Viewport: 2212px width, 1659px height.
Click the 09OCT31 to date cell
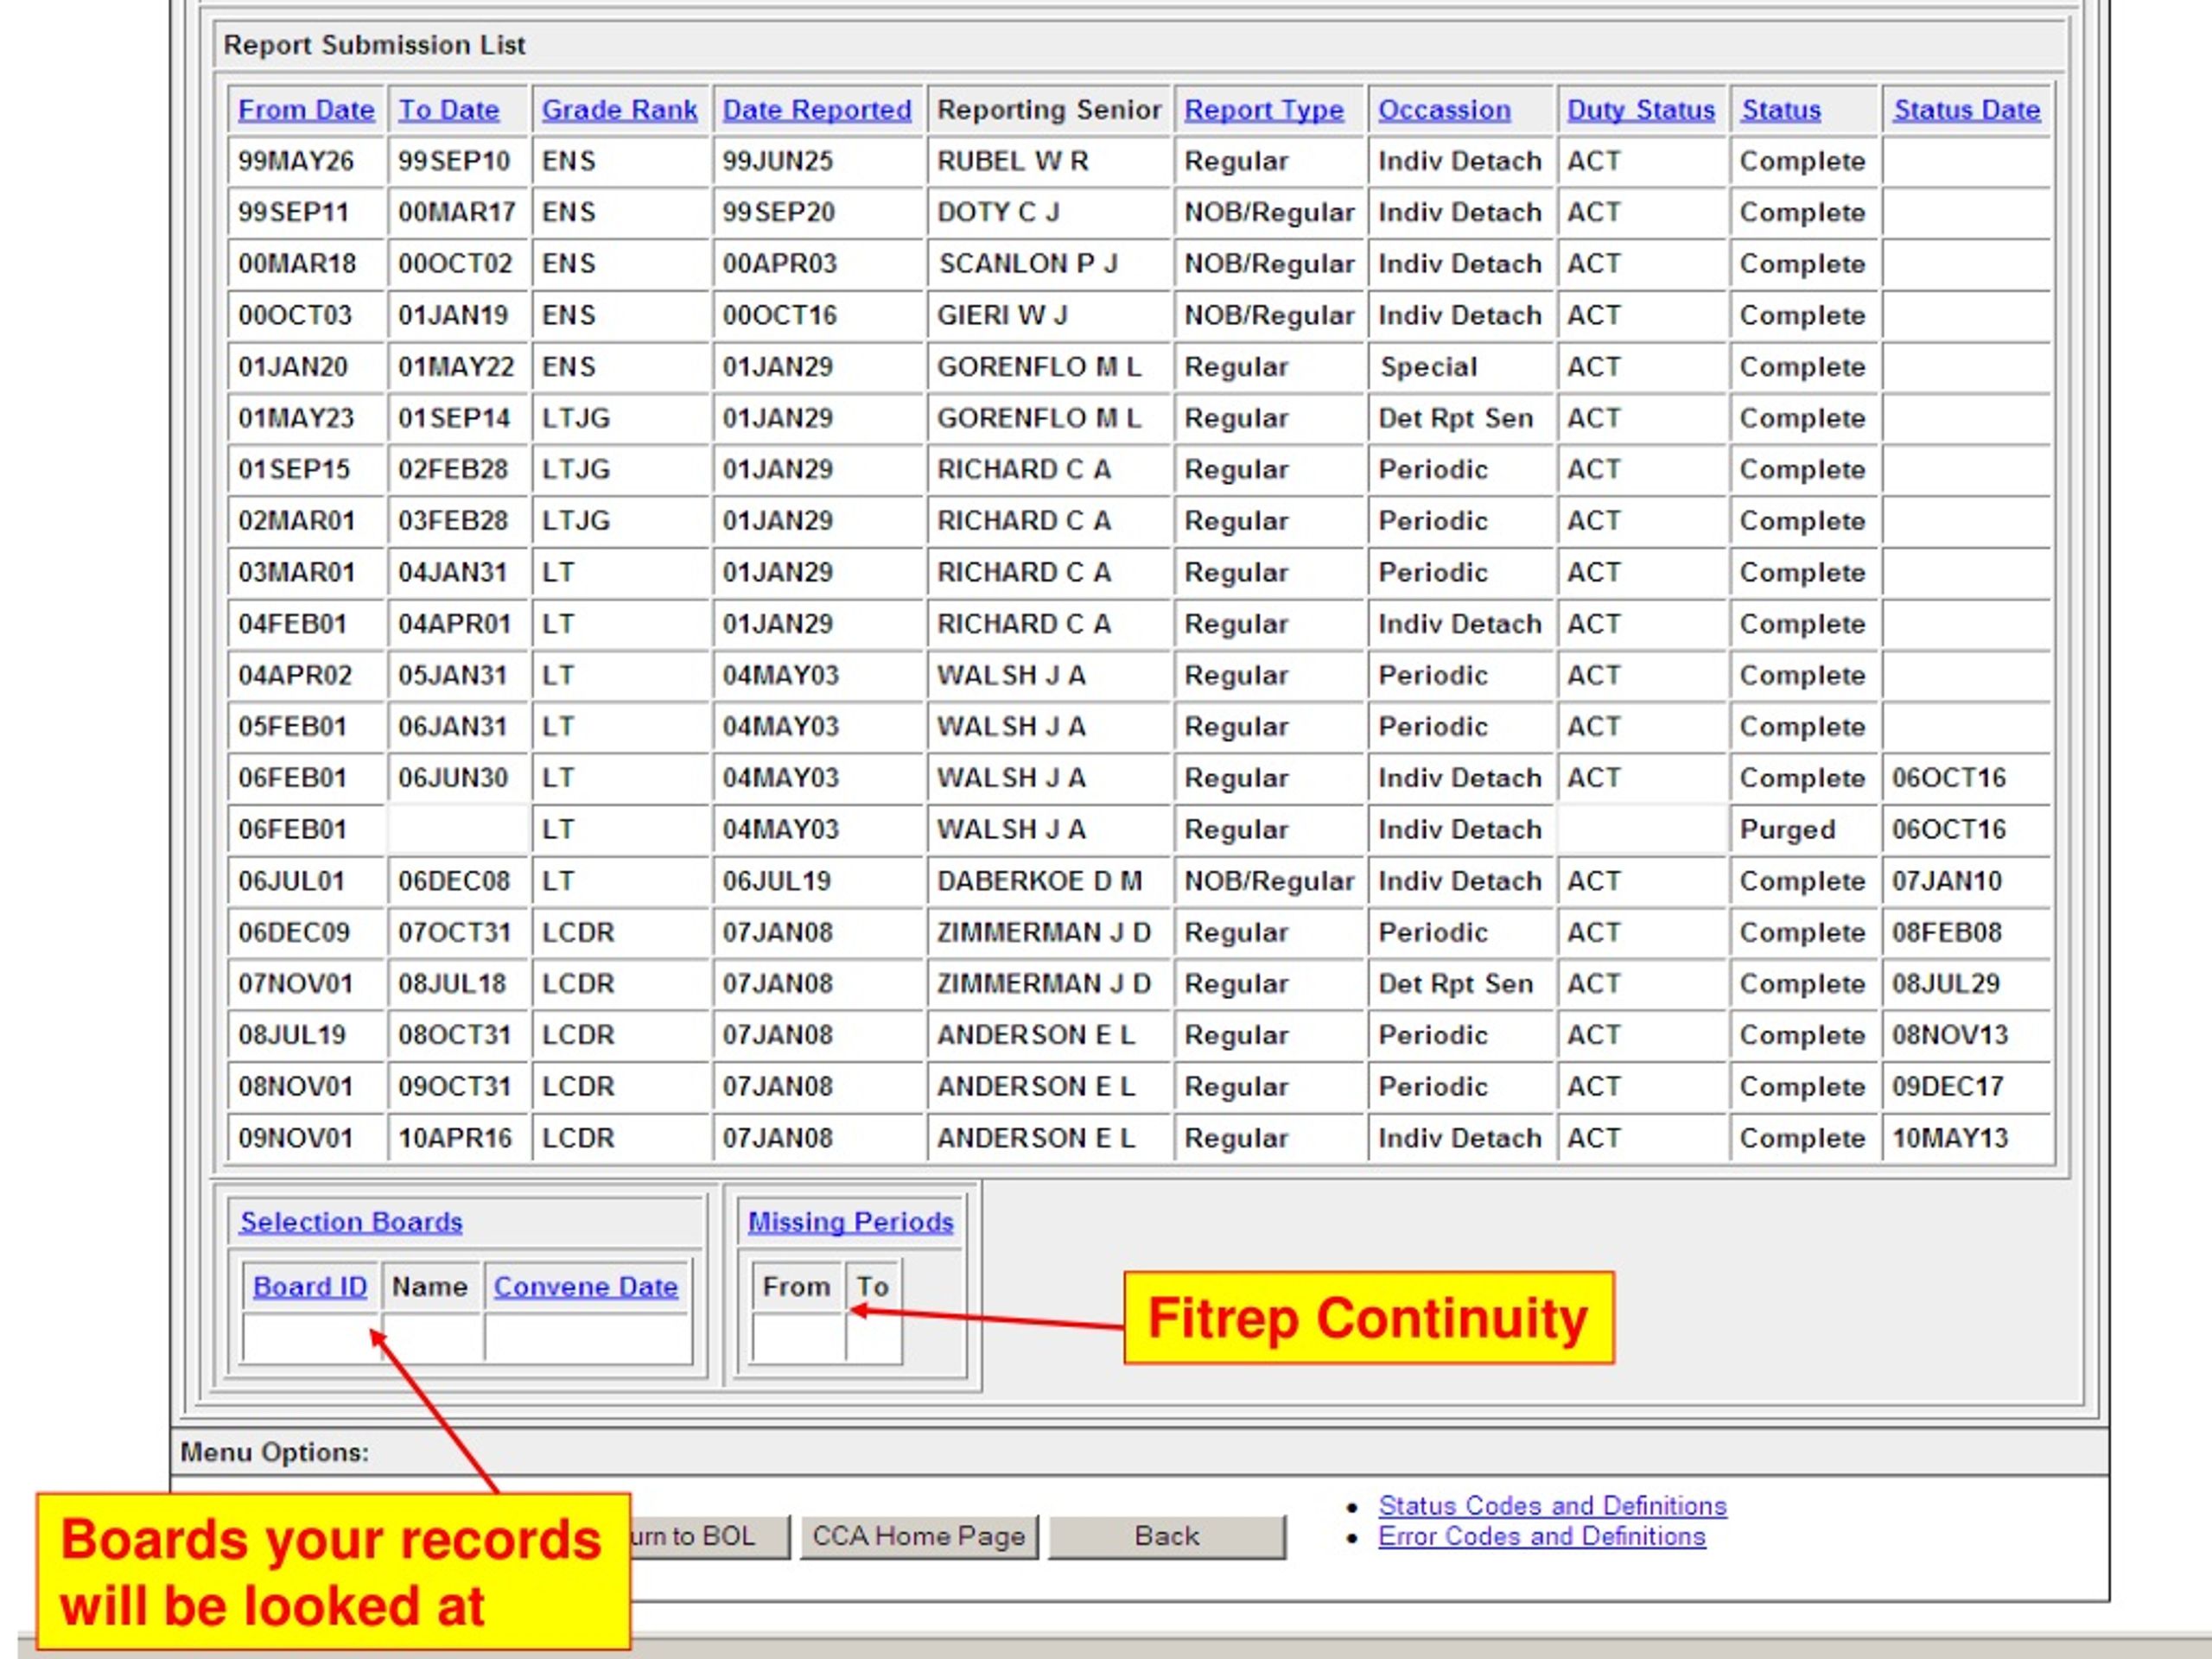click(x=458, y=1086)
